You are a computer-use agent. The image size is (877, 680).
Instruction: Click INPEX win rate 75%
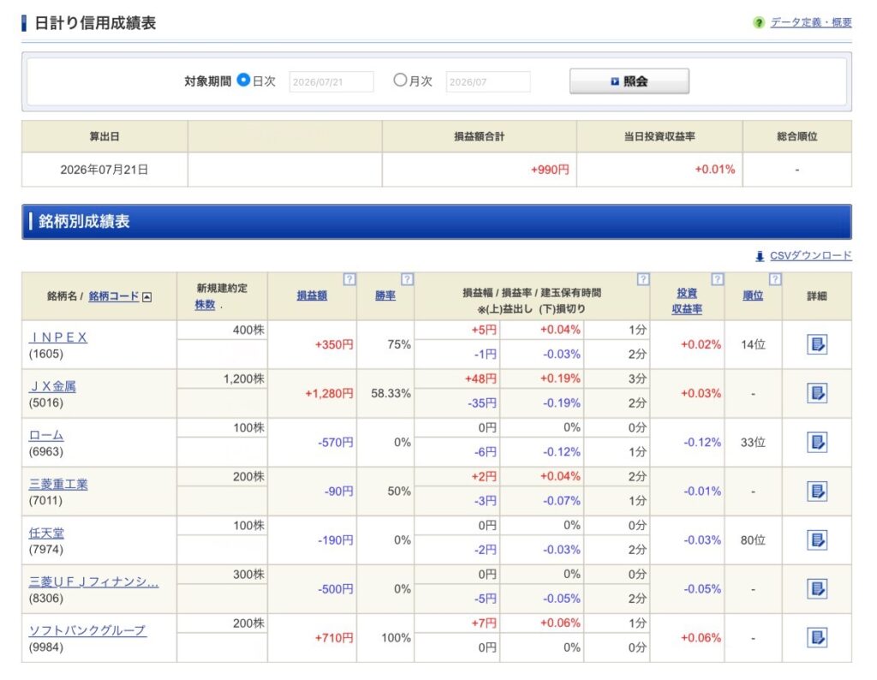pyautogui.click(x=399, y=344)
